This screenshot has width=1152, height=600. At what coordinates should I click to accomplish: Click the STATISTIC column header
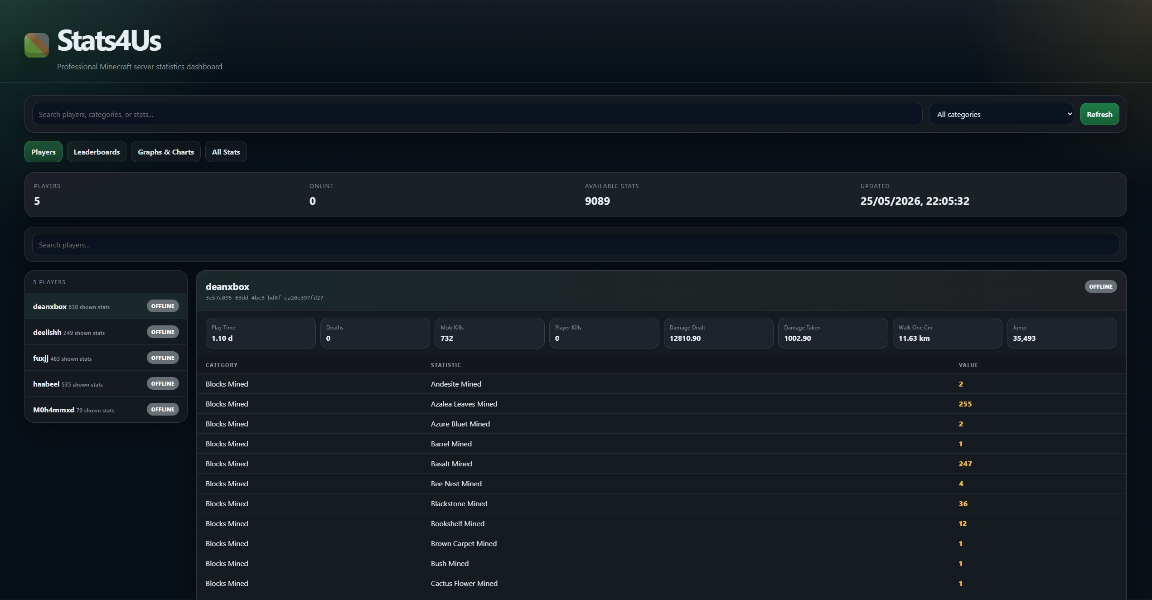[446, 365]
